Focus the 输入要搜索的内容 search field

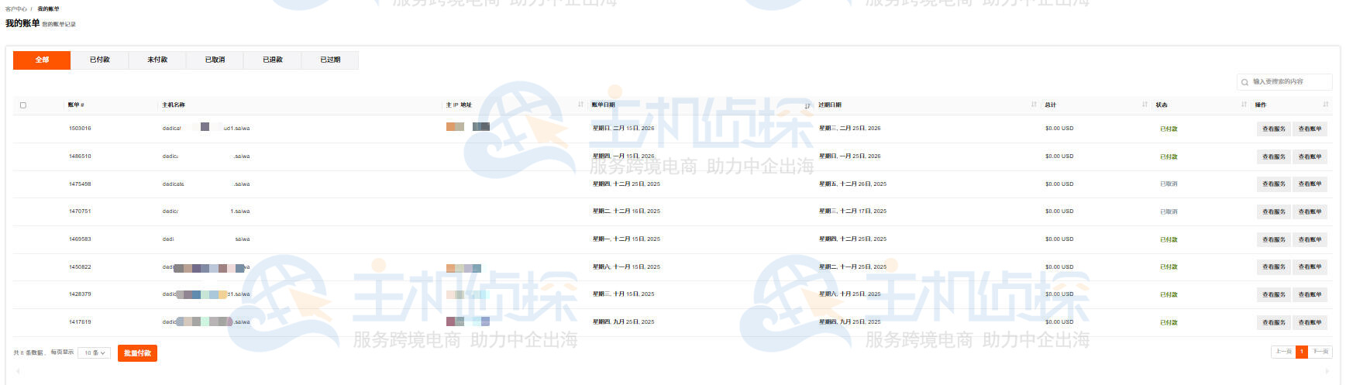click(x=1285, y=82)
